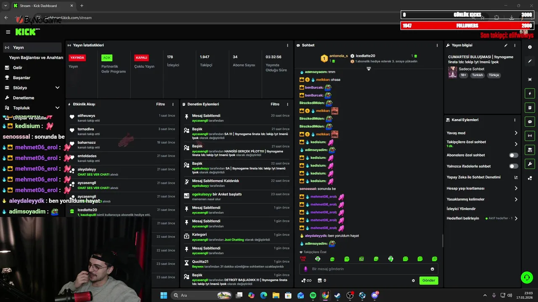Toggle Abonelere özel sohbet switch
This screenshot has width=538, height=302.
[514, 155]
